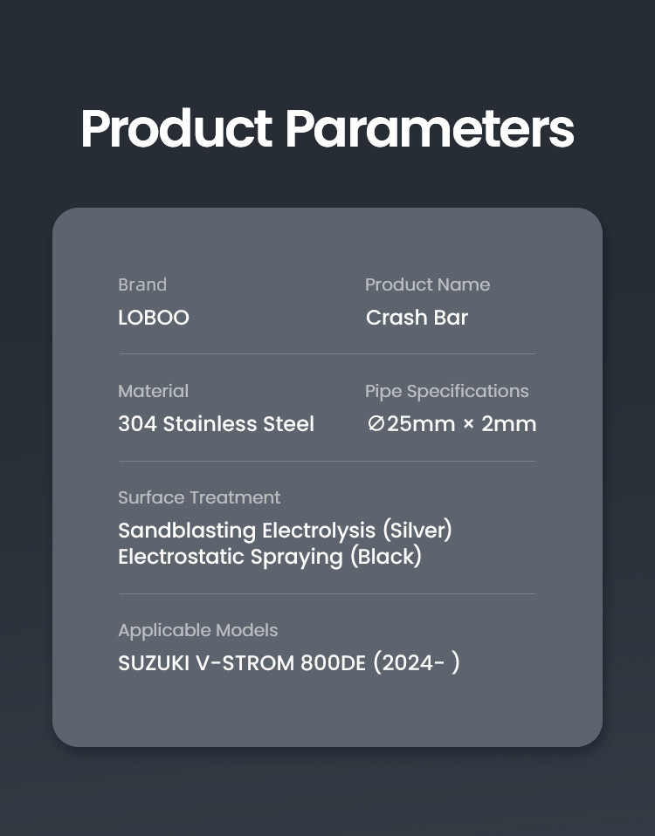655x836 pixels.
Task: Click the Product Parameters heading
Action: pos(327,129)
